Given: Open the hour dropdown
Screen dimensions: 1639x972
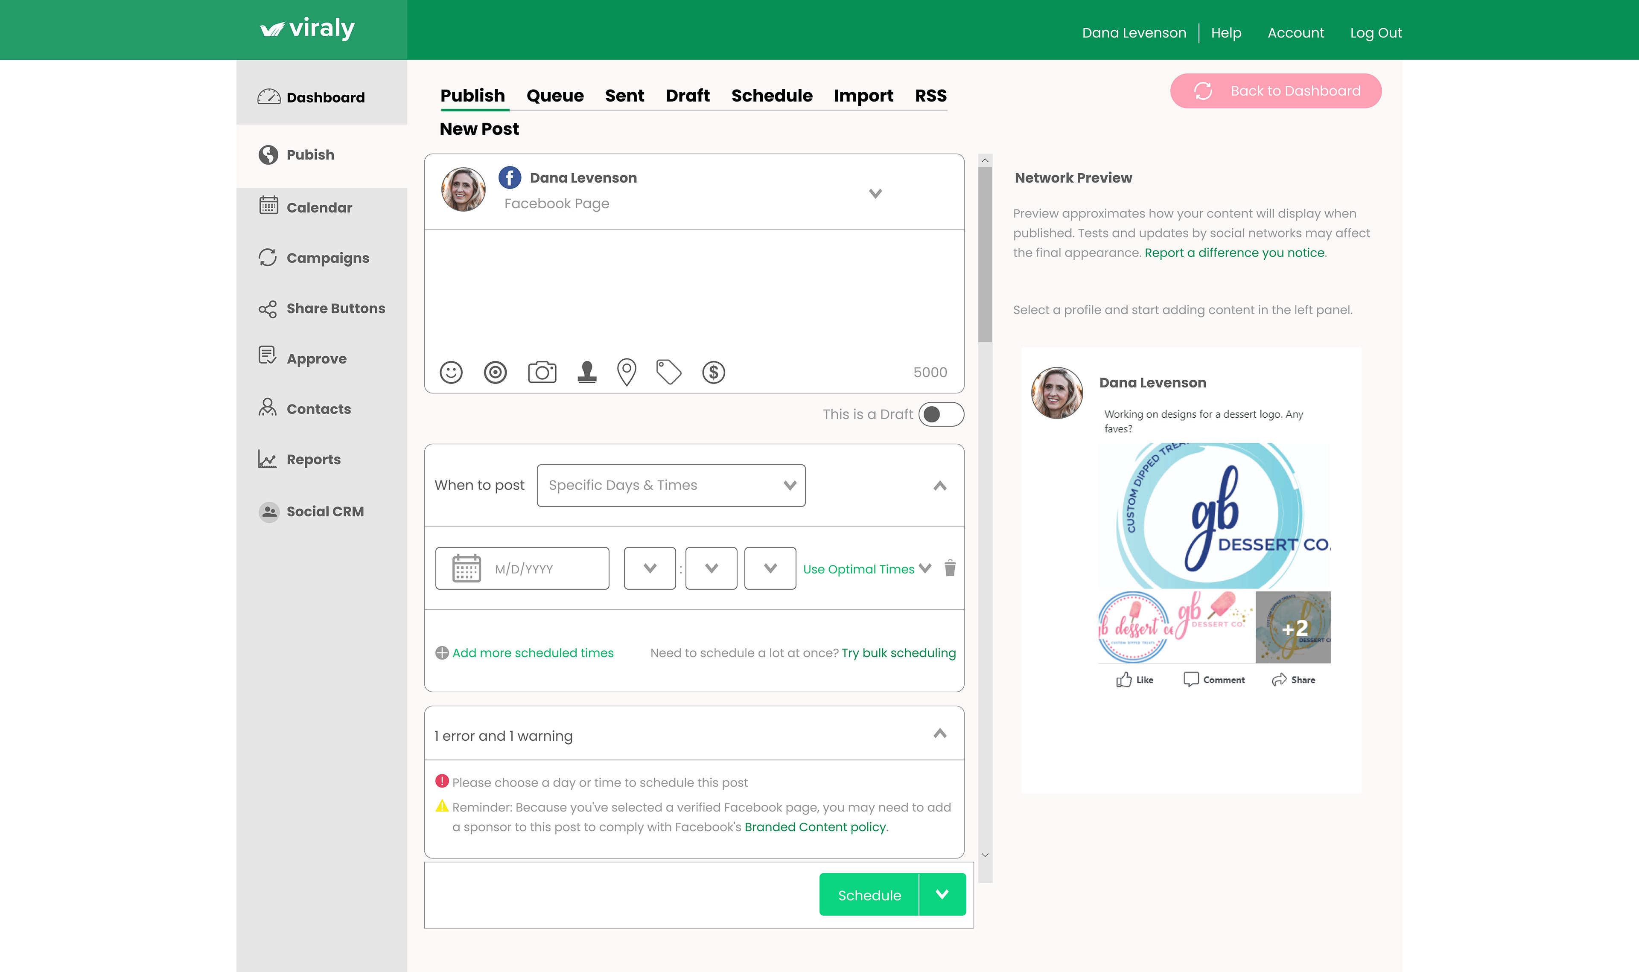Looking at the screenshot, I should coord(650,568).
